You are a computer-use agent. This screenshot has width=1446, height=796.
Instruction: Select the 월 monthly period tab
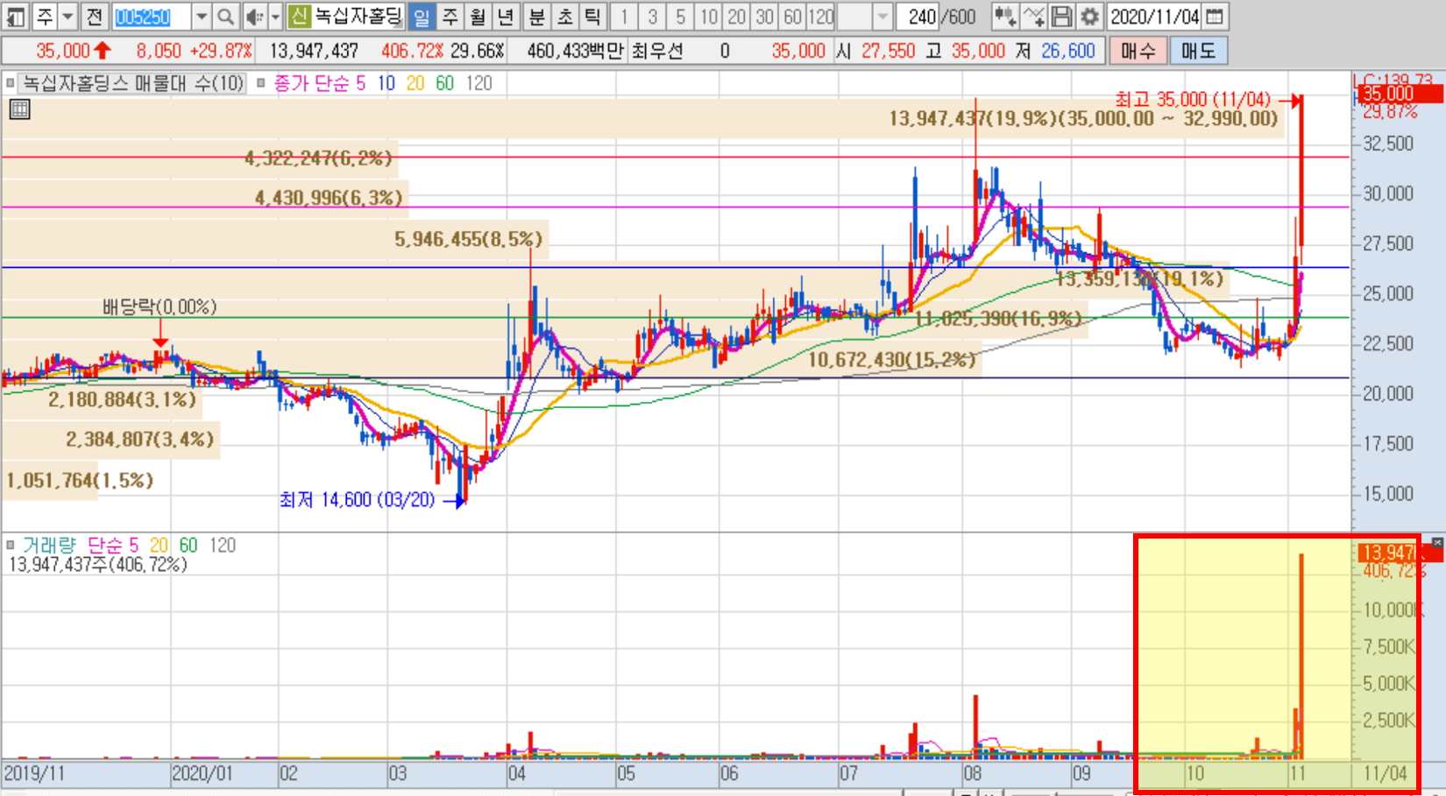click(478, 16)
